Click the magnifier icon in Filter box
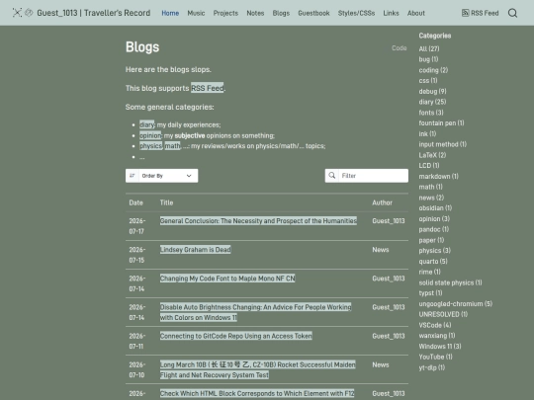 [x=331, y=176]
